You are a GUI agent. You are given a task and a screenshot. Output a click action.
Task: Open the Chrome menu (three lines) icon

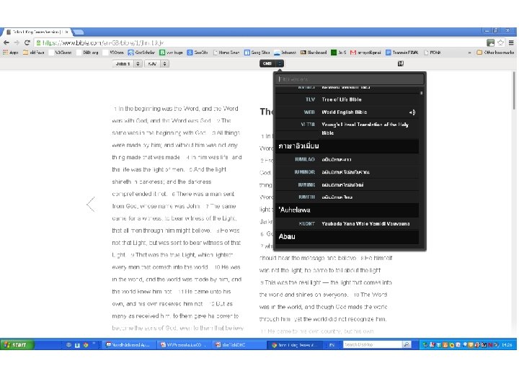pos(511,43)
